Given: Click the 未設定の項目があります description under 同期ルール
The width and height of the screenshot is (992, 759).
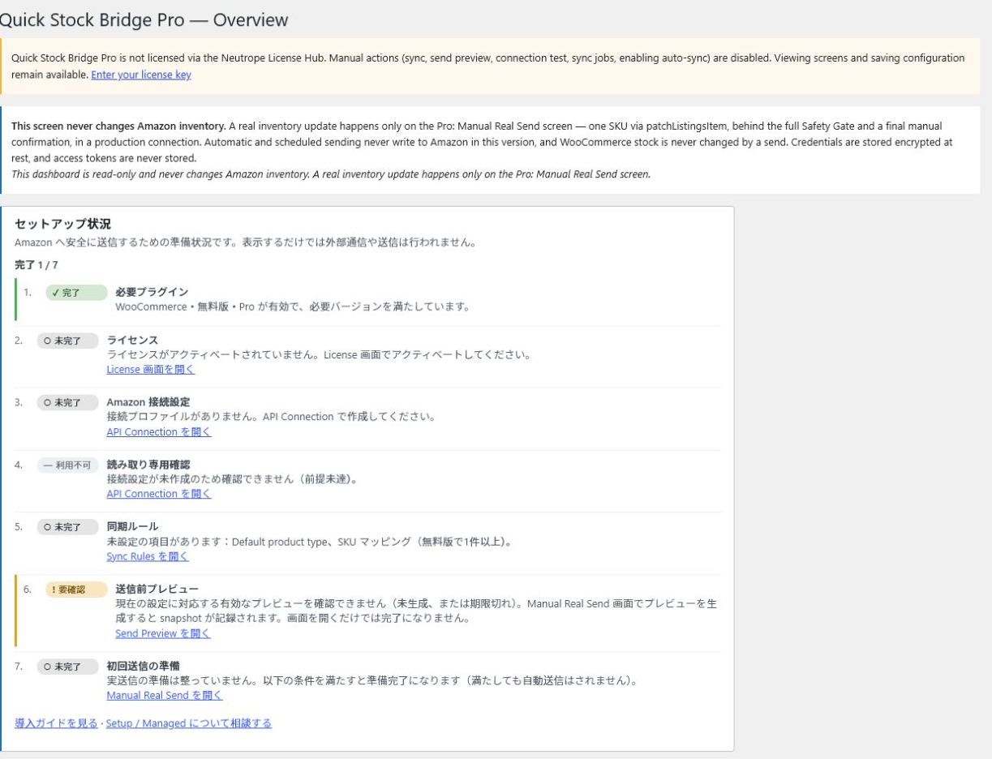Looking at the screenshot, I should coord(309,542).
